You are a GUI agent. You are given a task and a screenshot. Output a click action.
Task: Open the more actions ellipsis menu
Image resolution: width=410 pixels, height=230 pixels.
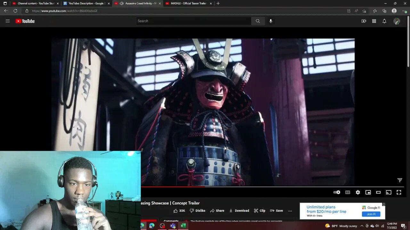290,211
